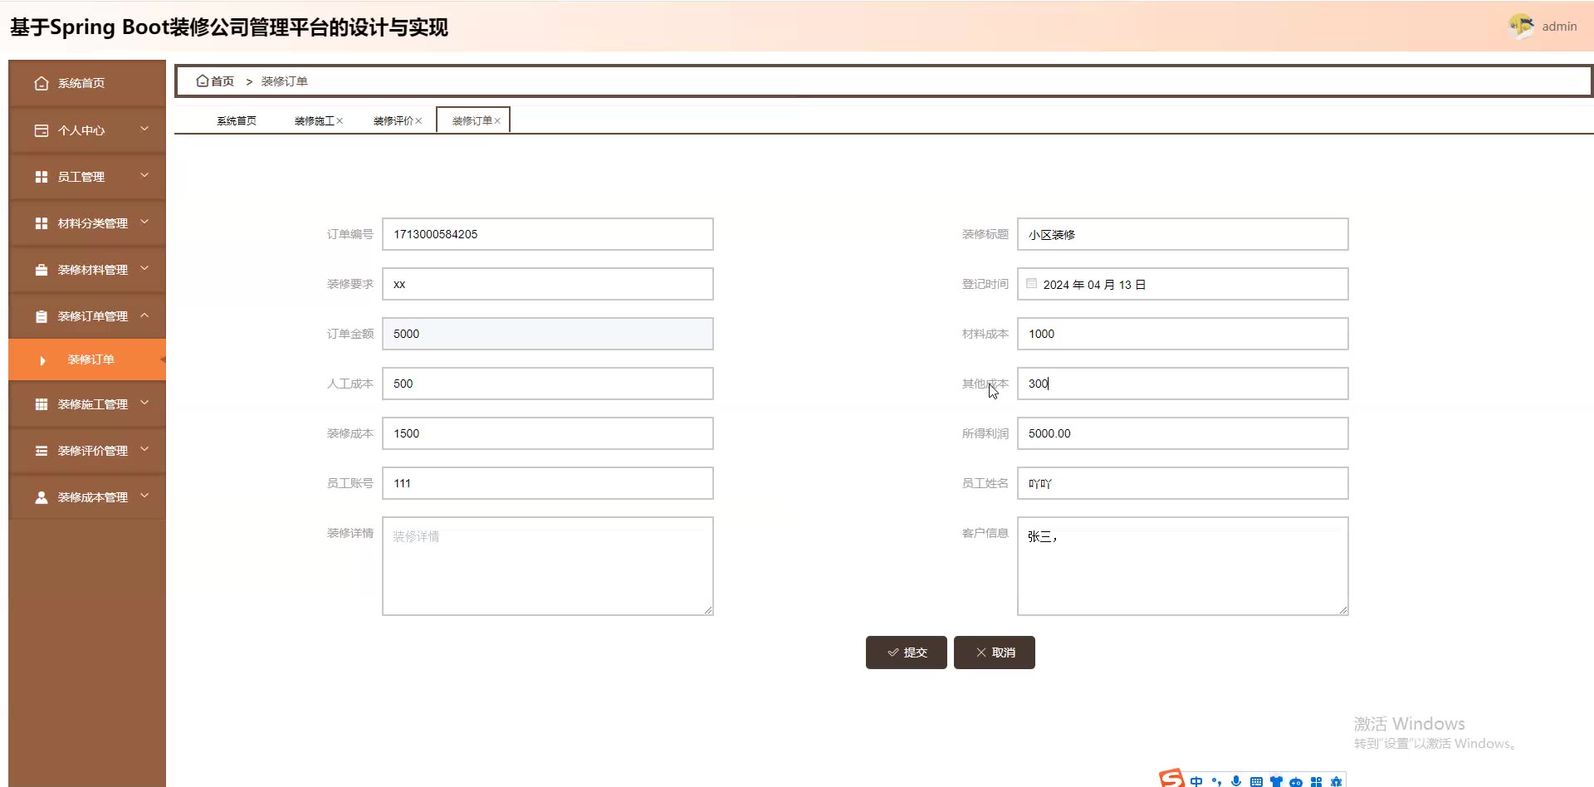Click the 订单金额 field showing 5000
1594x787 pixels.
point(547,334)
